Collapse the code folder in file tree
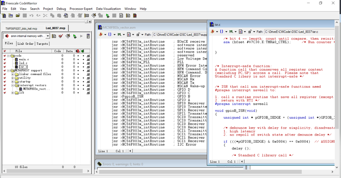Screen dimensions: 341x178 click(x=9, y=56)
